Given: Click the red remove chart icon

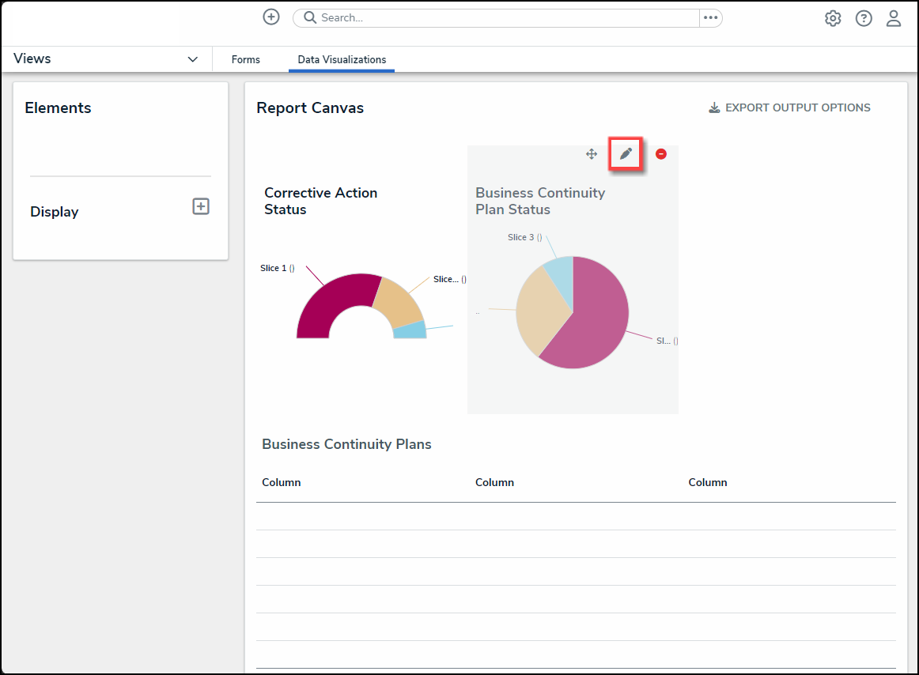Looking at the screenshot, I should pos(661,154).
